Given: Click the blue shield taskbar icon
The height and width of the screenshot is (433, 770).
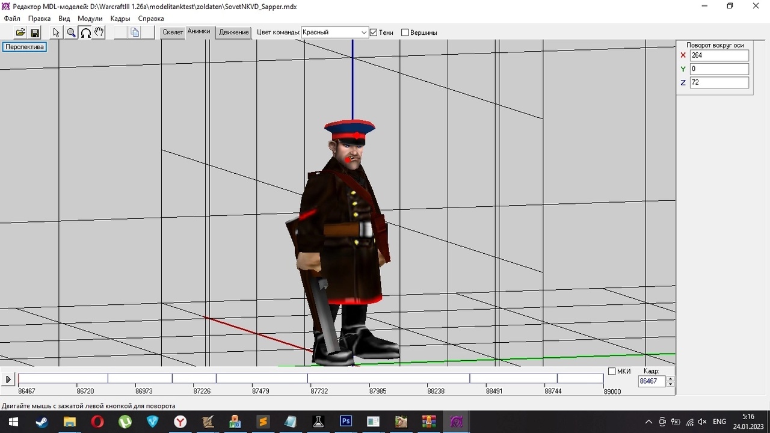Looking at the screenshot, I should [x=152, y=422].
